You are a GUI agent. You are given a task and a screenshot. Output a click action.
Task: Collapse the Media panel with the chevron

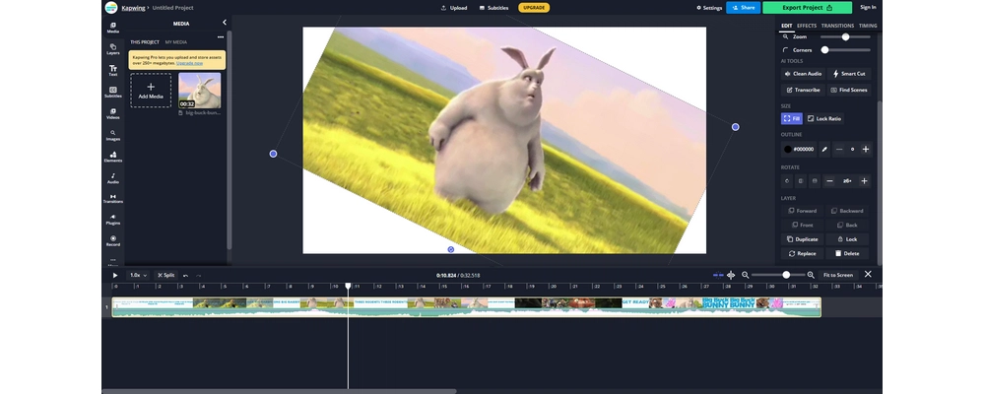pyautogui.click(x=224, y=22)
